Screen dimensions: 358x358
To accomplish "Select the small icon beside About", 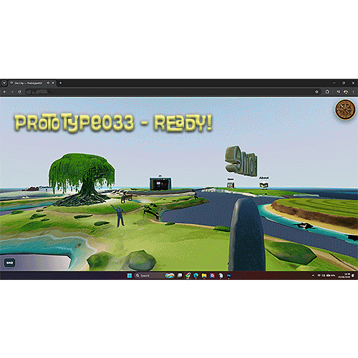I will click(x=231, y=185).
